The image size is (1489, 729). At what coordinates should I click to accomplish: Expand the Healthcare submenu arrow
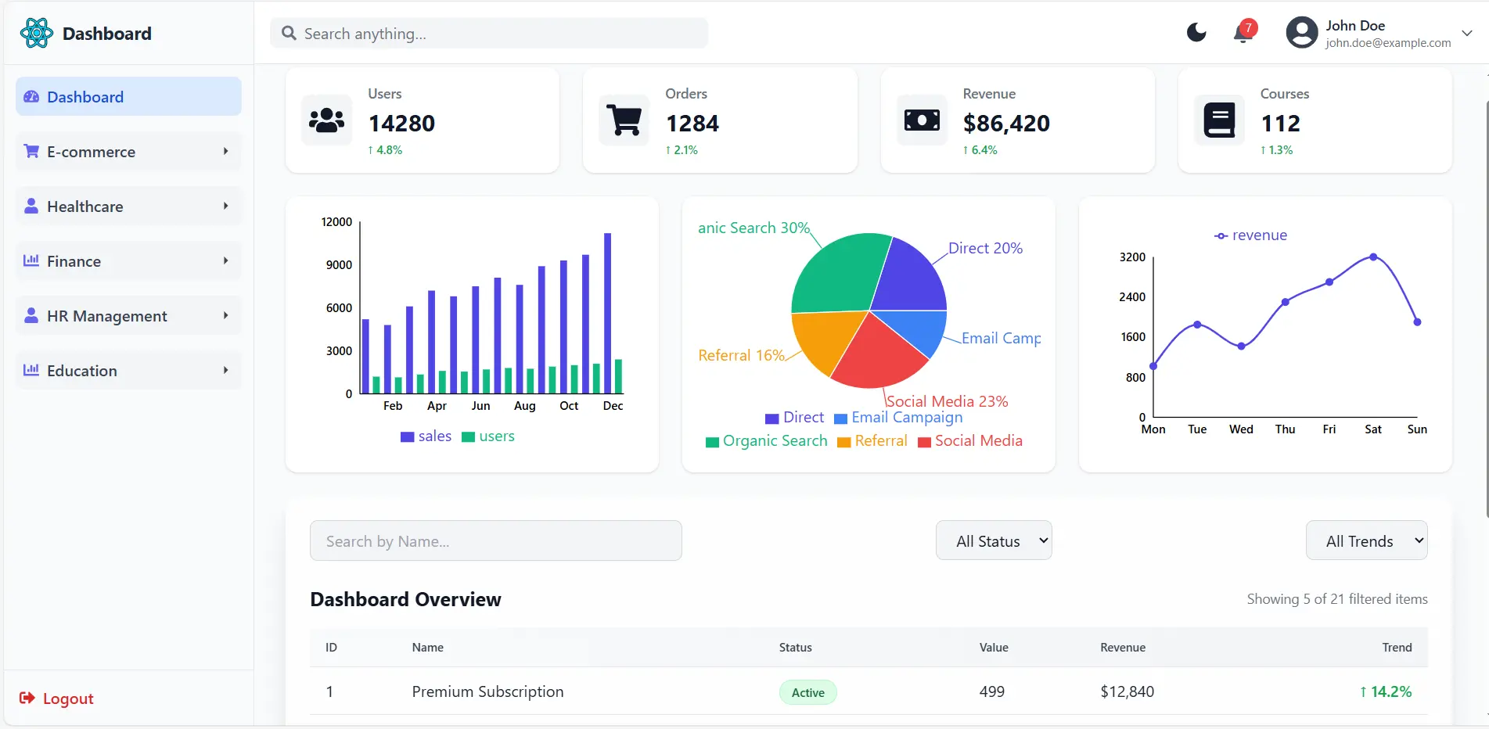225,206
